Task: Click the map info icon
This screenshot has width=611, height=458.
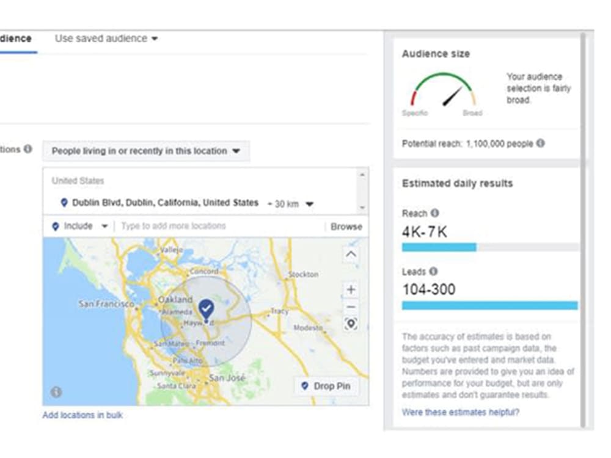Action: tap(56, 392)
